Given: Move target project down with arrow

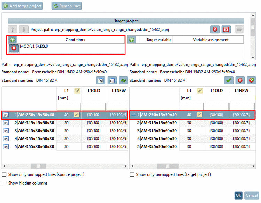Looking at the screenshot, I should [24, 30].
